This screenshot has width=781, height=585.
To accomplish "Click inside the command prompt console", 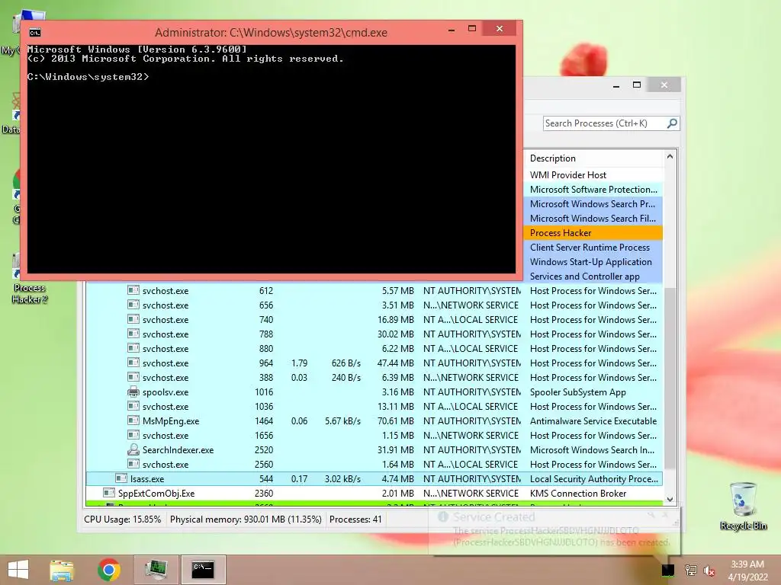I will coord(271,159).
